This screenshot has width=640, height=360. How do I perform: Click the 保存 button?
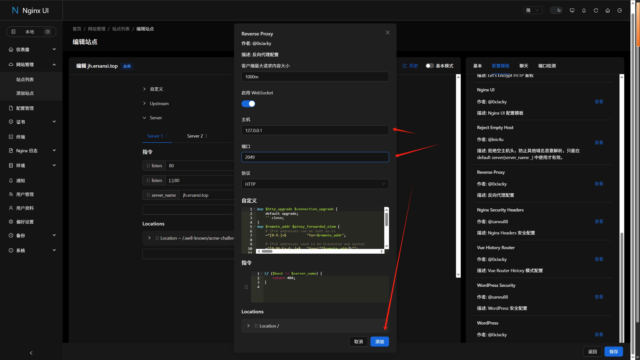(x=613, y=352)
